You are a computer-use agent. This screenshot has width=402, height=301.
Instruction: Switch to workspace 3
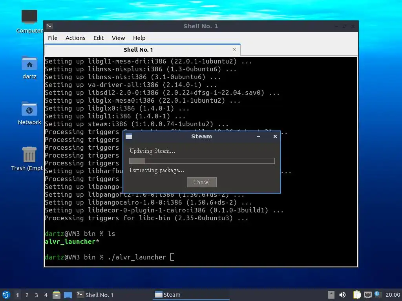(x=37, y=295)
